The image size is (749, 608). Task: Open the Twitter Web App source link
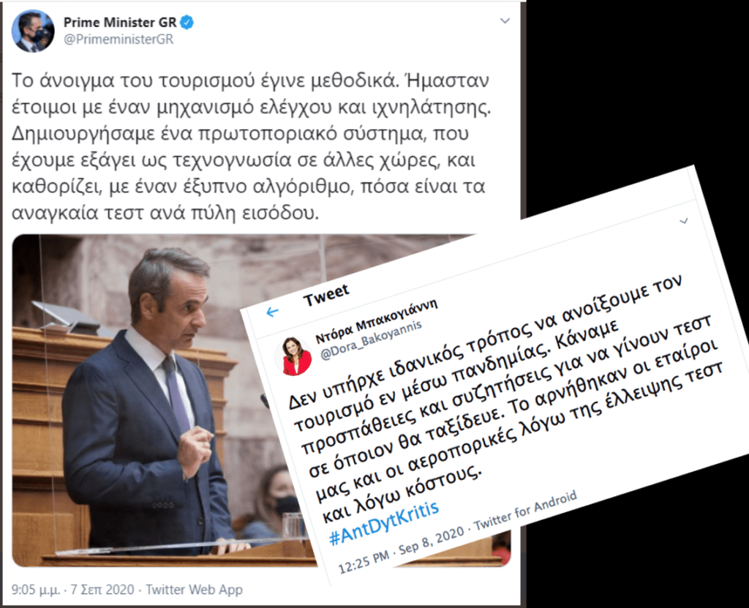point(194,590)
